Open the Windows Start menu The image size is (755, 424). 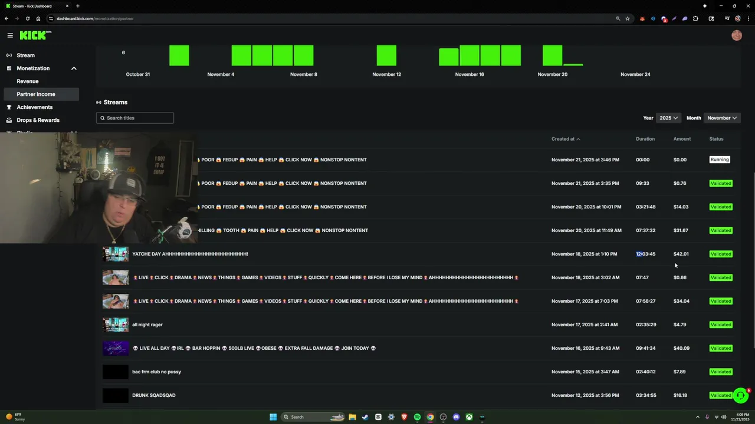pos(273,417)
